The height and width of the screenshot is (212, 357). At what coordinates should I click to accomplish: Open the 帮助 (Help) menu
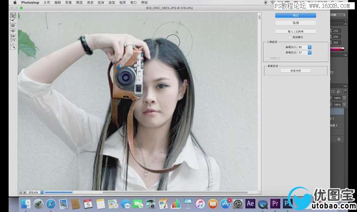pyautogui.click(x=144, y=3)
